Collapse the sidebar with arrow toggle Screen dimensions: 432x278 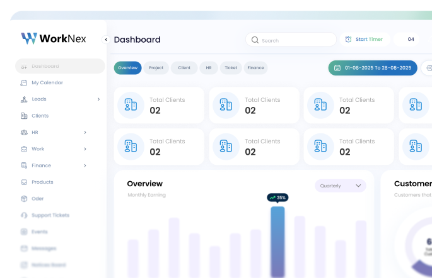pyautogui.click(x=106, y=40)
